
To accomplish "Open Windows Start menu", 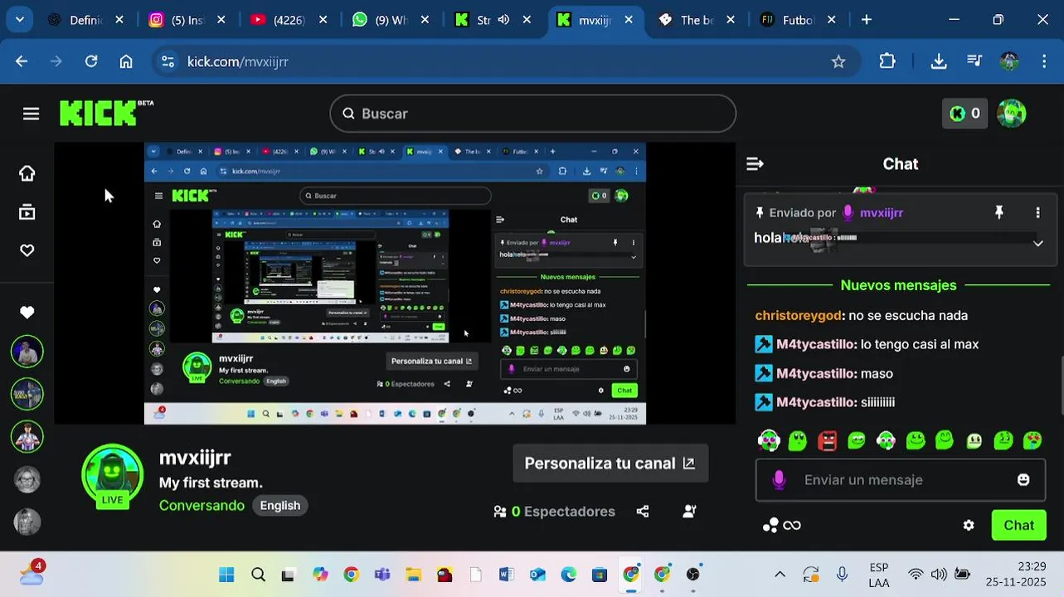I will coord(226,575).
